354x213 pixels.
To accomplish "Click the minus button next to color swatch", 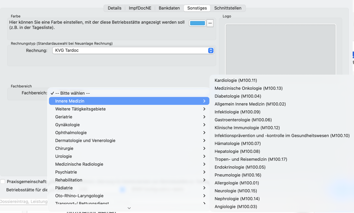I will click(210, 23).
